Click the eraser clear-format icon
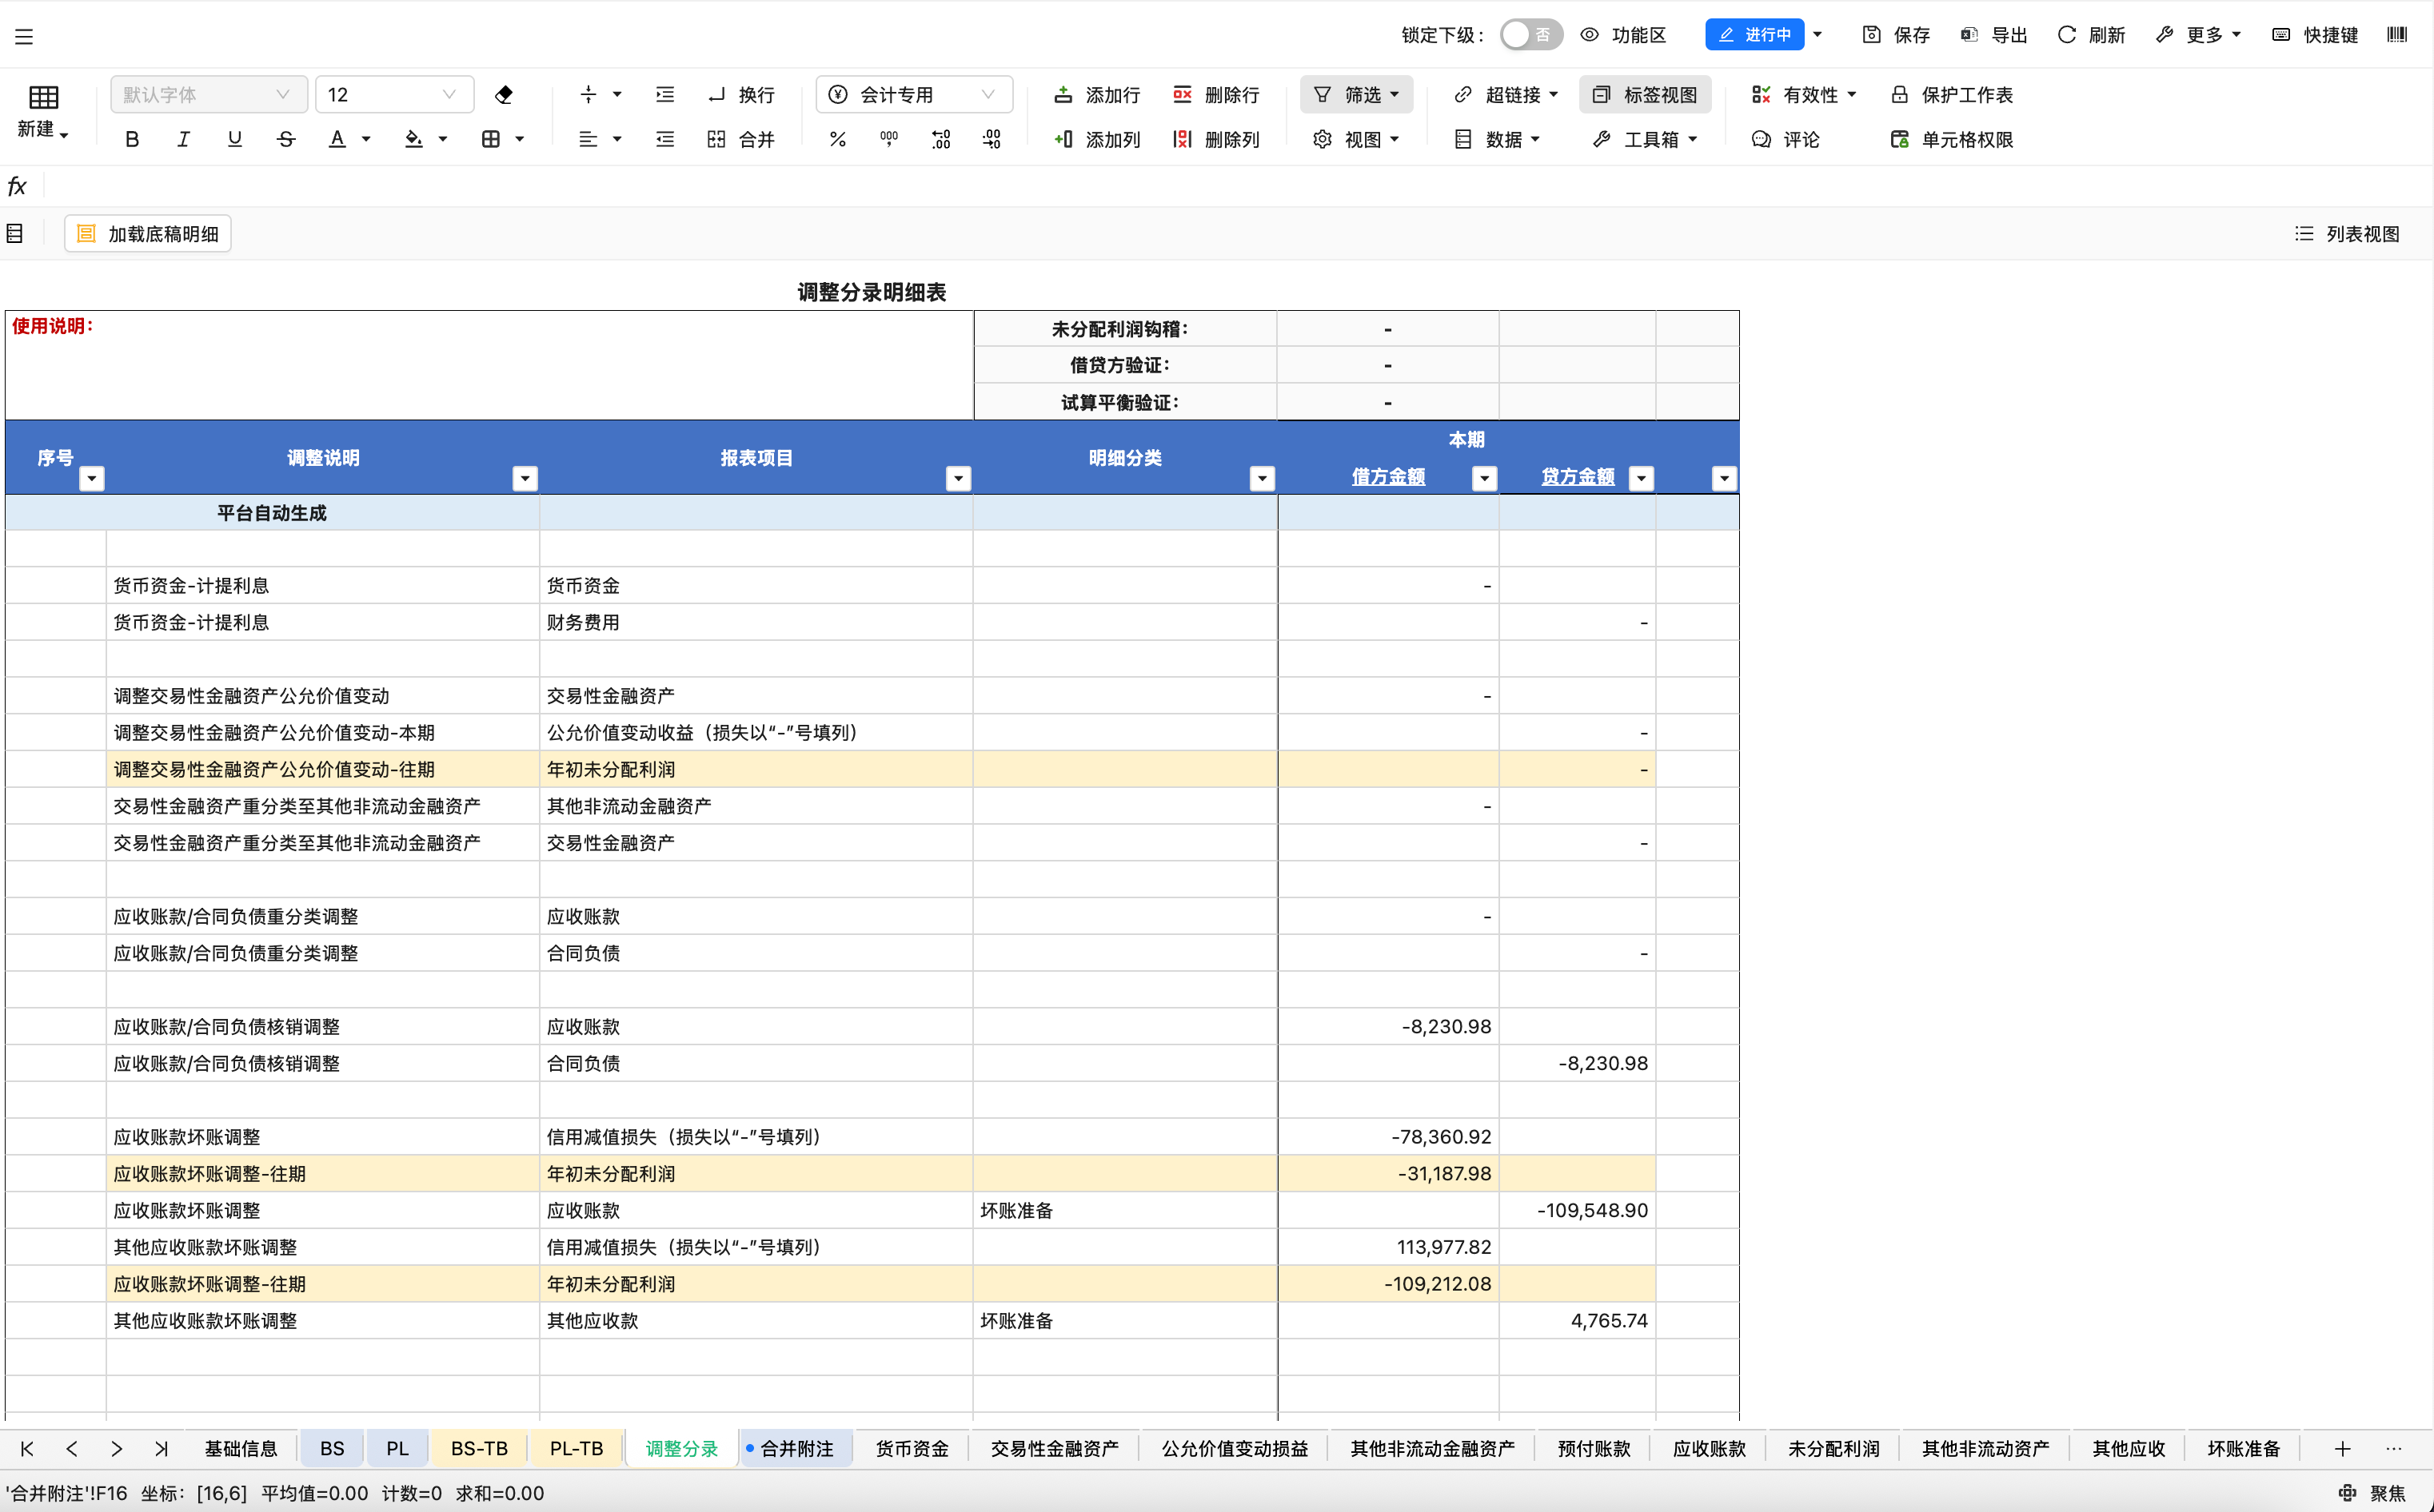This screenshot has height=1512, width=2434. [505, 95]
